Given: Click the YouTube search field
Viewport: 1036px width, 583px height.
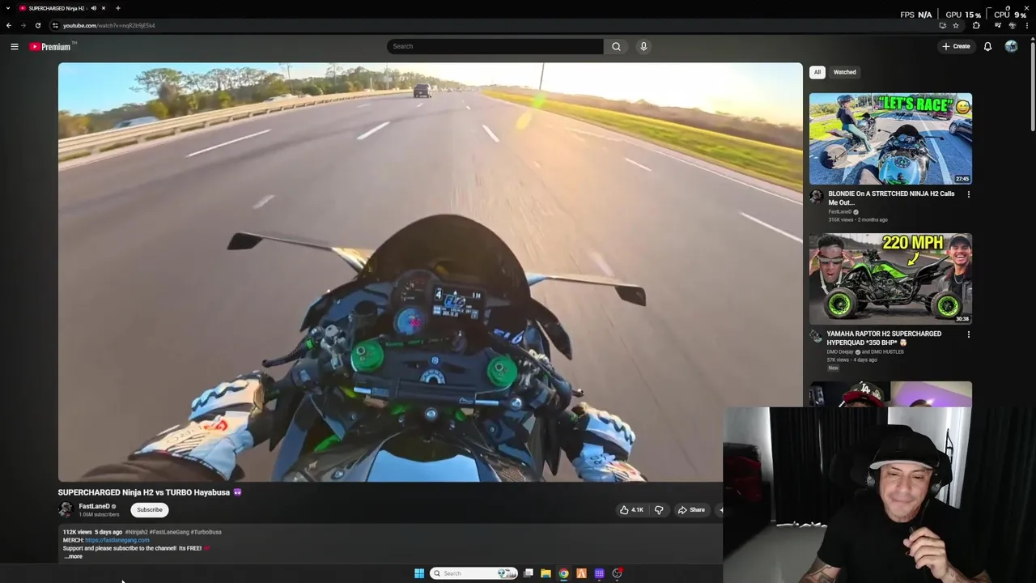Looking at the screenshot, I should point(495,46).
